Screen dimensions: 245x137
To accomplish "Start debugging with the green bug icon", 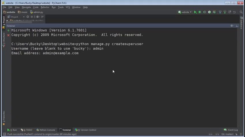I will (200, 12).
